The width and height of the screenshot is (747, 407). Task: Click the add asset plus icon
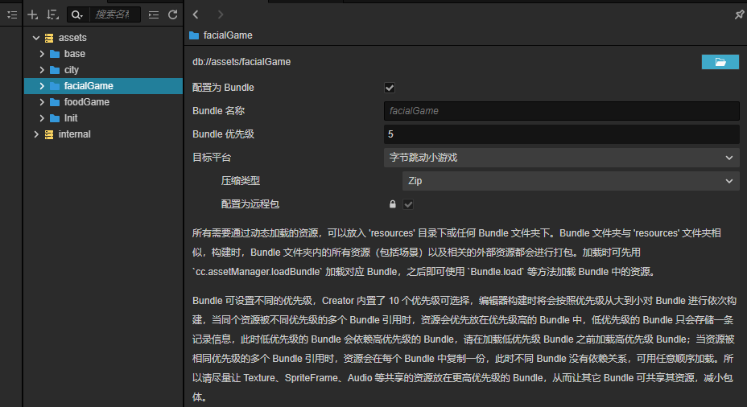pyautogui.click(x=32, y=14)
